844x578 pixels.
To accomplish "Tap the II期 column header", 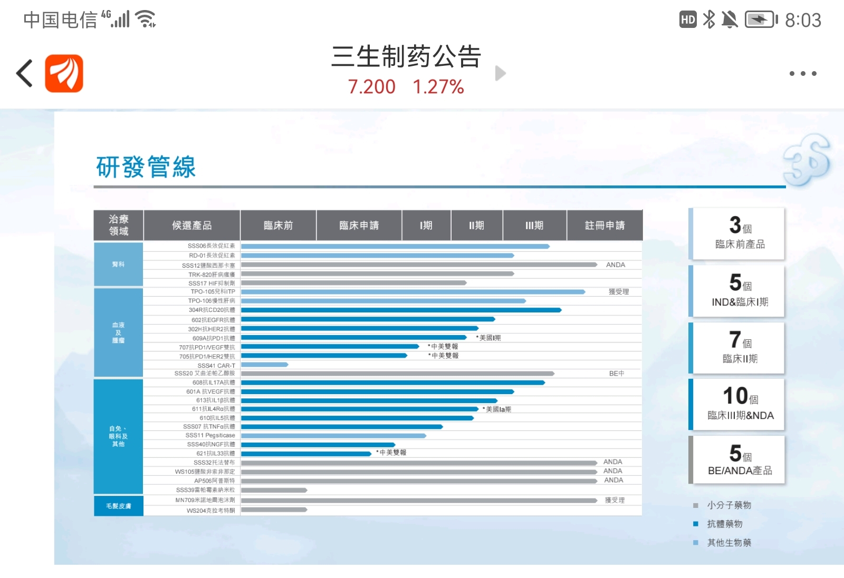I will (477, 225).
